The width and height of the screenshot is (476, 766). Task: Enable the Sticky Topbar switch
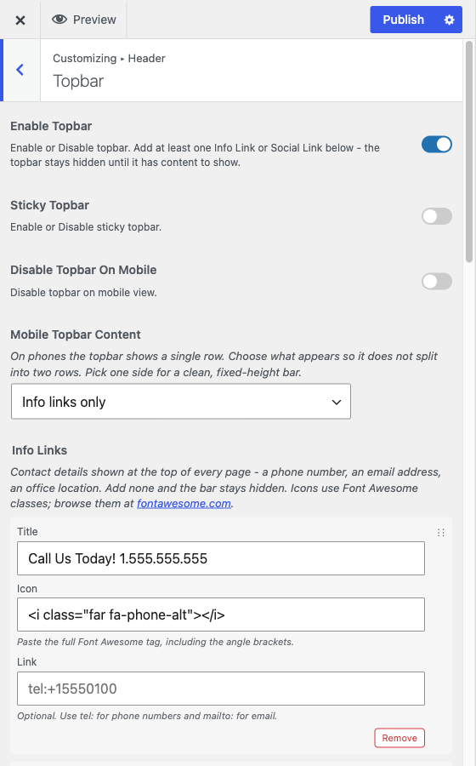tap(437, 216)
